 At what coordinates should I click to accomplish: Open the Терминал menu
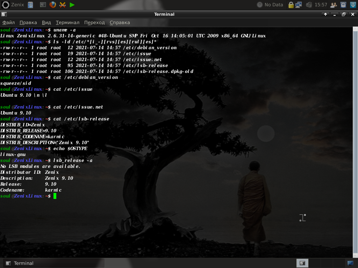(x=67, y=23)
